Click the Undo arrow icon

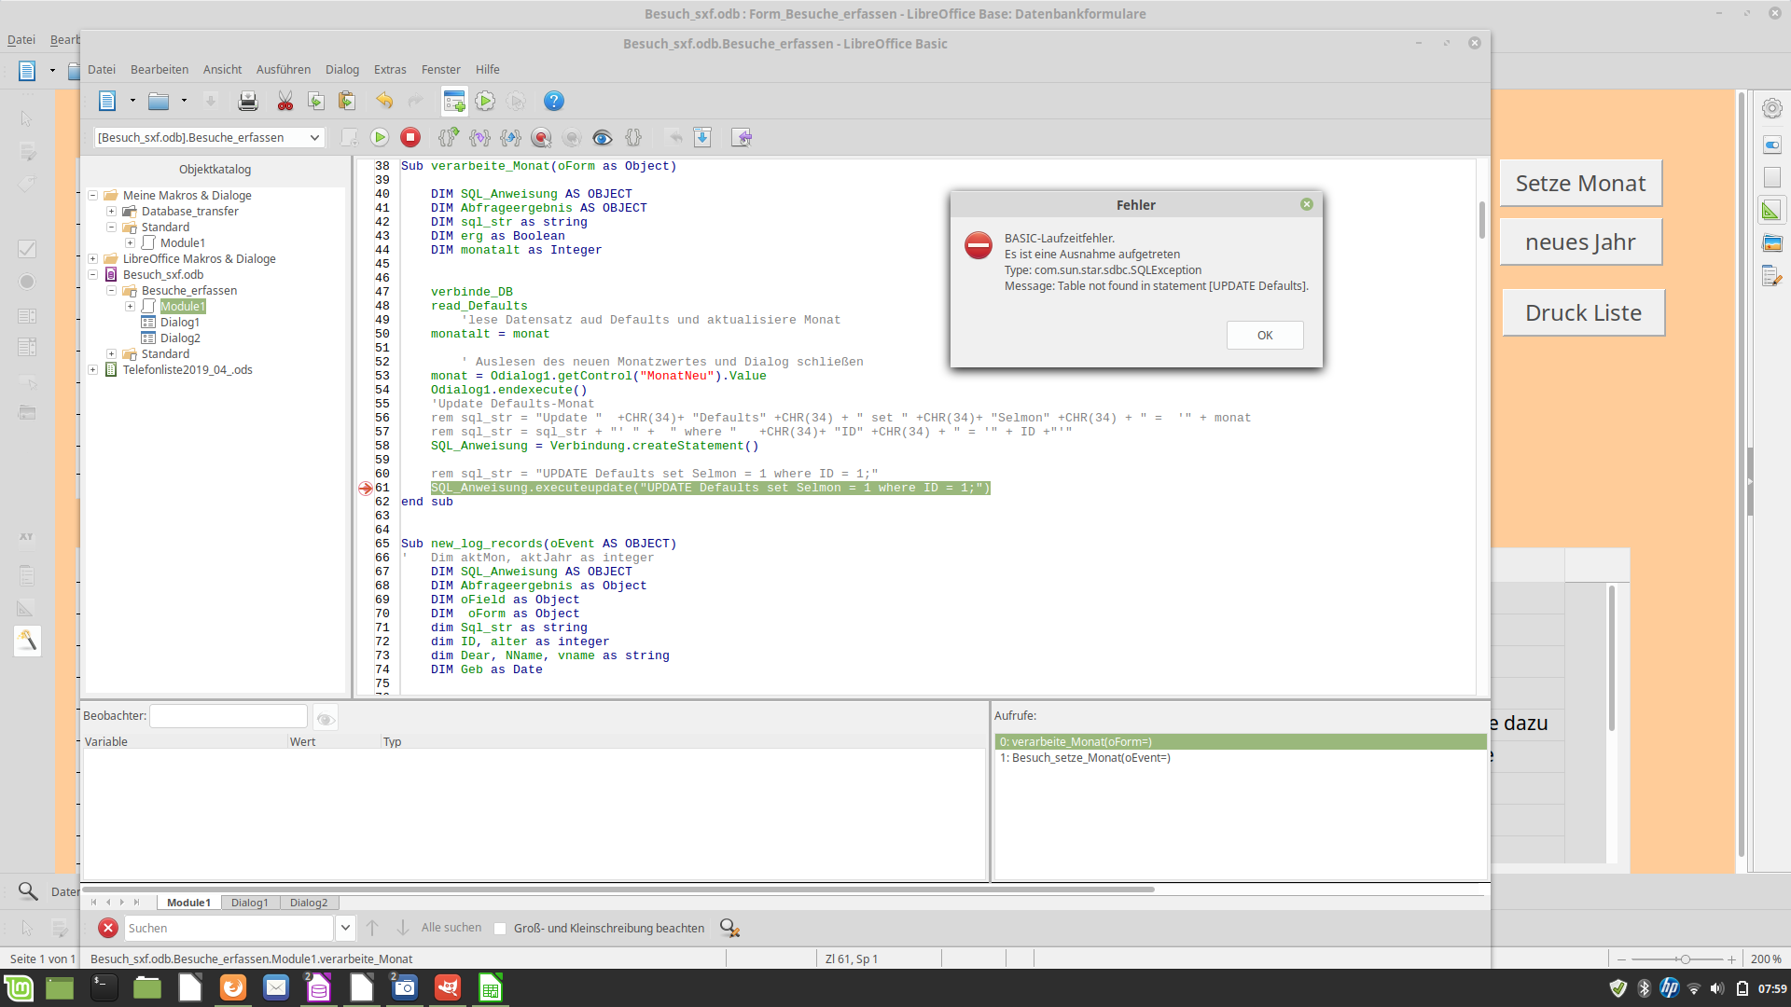pos(384,102)
